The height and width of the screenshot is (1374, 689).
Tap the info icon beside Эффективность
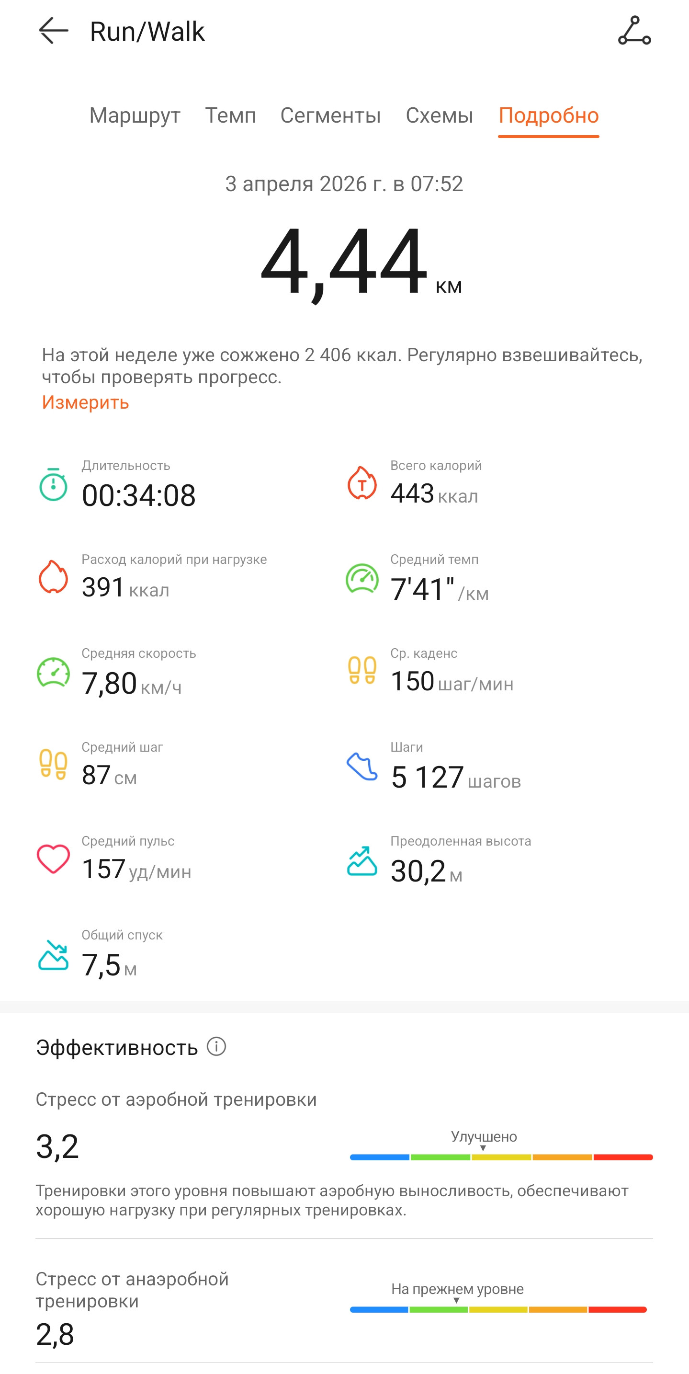216,1046
